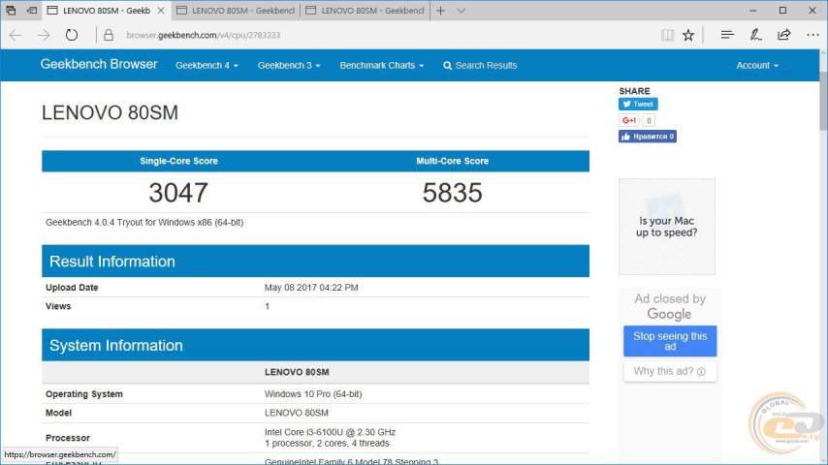Add page to favorites with star icon

coord(688,36)
